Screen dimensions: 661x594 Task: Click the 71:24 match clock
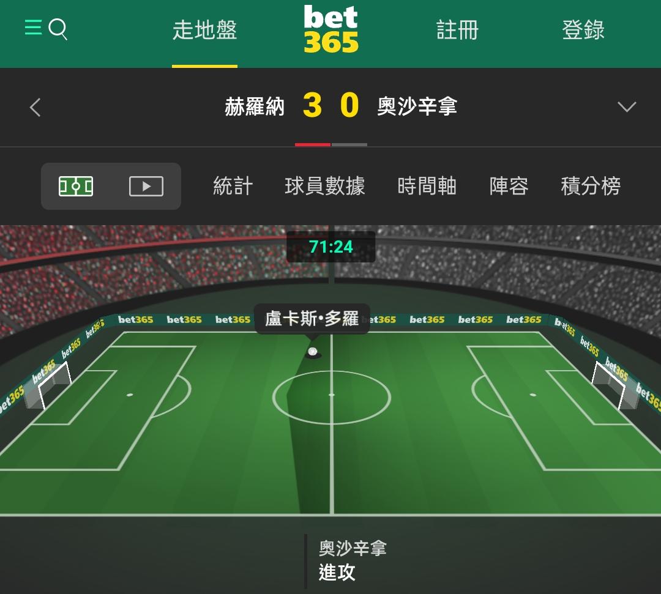pyautogui.click(x=331, y=247)
